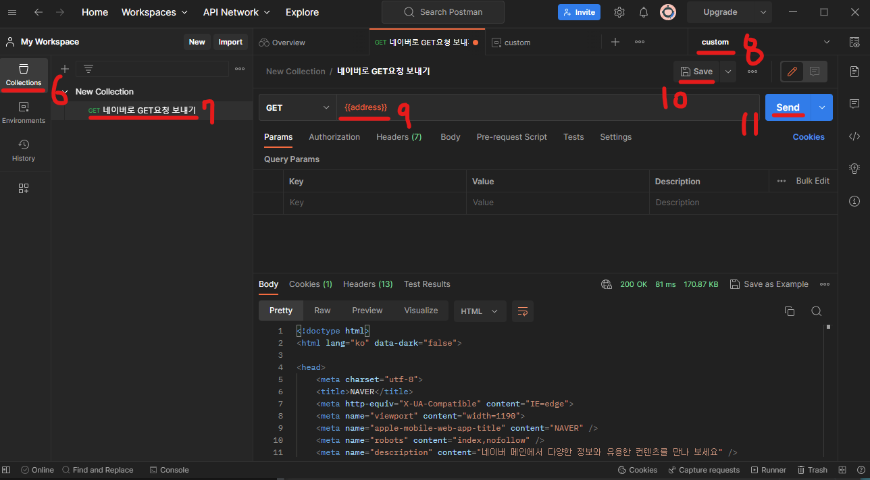Open the request Body tab
Viewport: 870px width, 480px height.
tap(451, 137)
